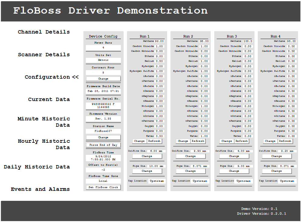Click the Firmware Serial No. value

point(103,106)
